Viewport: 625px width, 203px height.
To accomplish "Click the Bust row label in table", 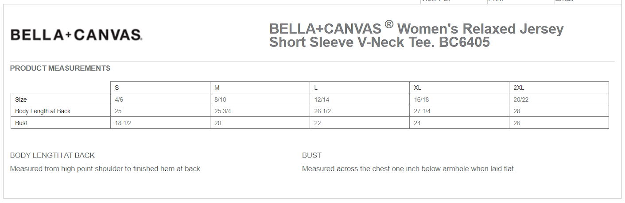I will pos(21,123).
